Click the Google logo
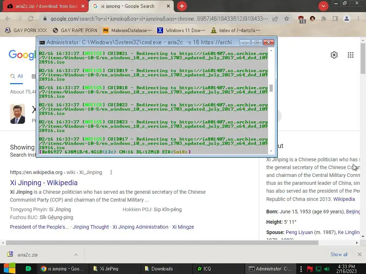 click(22, 55)
